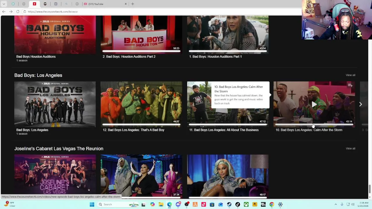372x209 pixels.
Task: Open the new tab plus button
Action: click(133, 4)
